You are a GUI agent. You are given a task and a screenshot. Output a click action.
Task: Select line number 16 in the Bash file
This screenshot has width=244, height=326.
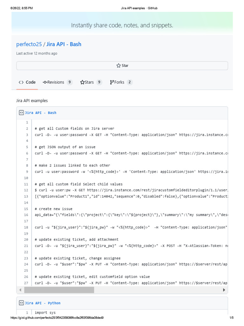coord(26,215)
